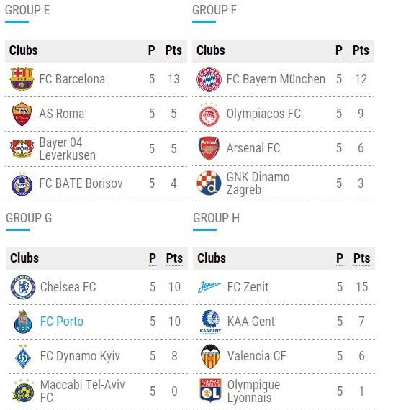Viewport: 393px width, 410px height.
Task: Select the GROUP G heading
Action: (x=29, y=218)
